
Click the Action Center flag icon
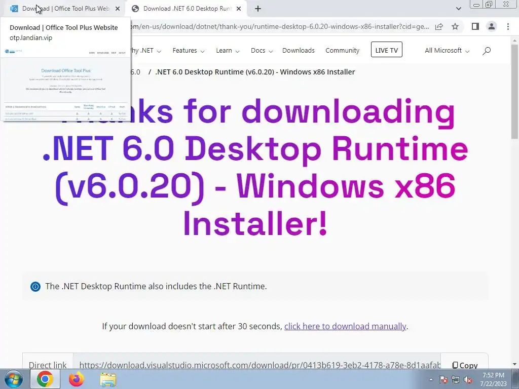pos(443,379)
